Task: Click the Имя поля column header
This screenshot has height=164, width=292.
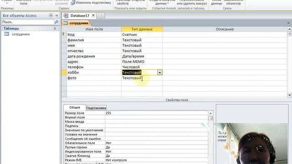Action: pyautogui.click(x=94, y=29)
